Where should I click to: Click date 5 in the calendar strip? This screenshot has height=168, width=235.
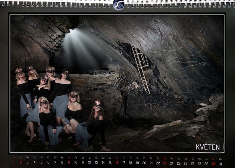(41, 163)
